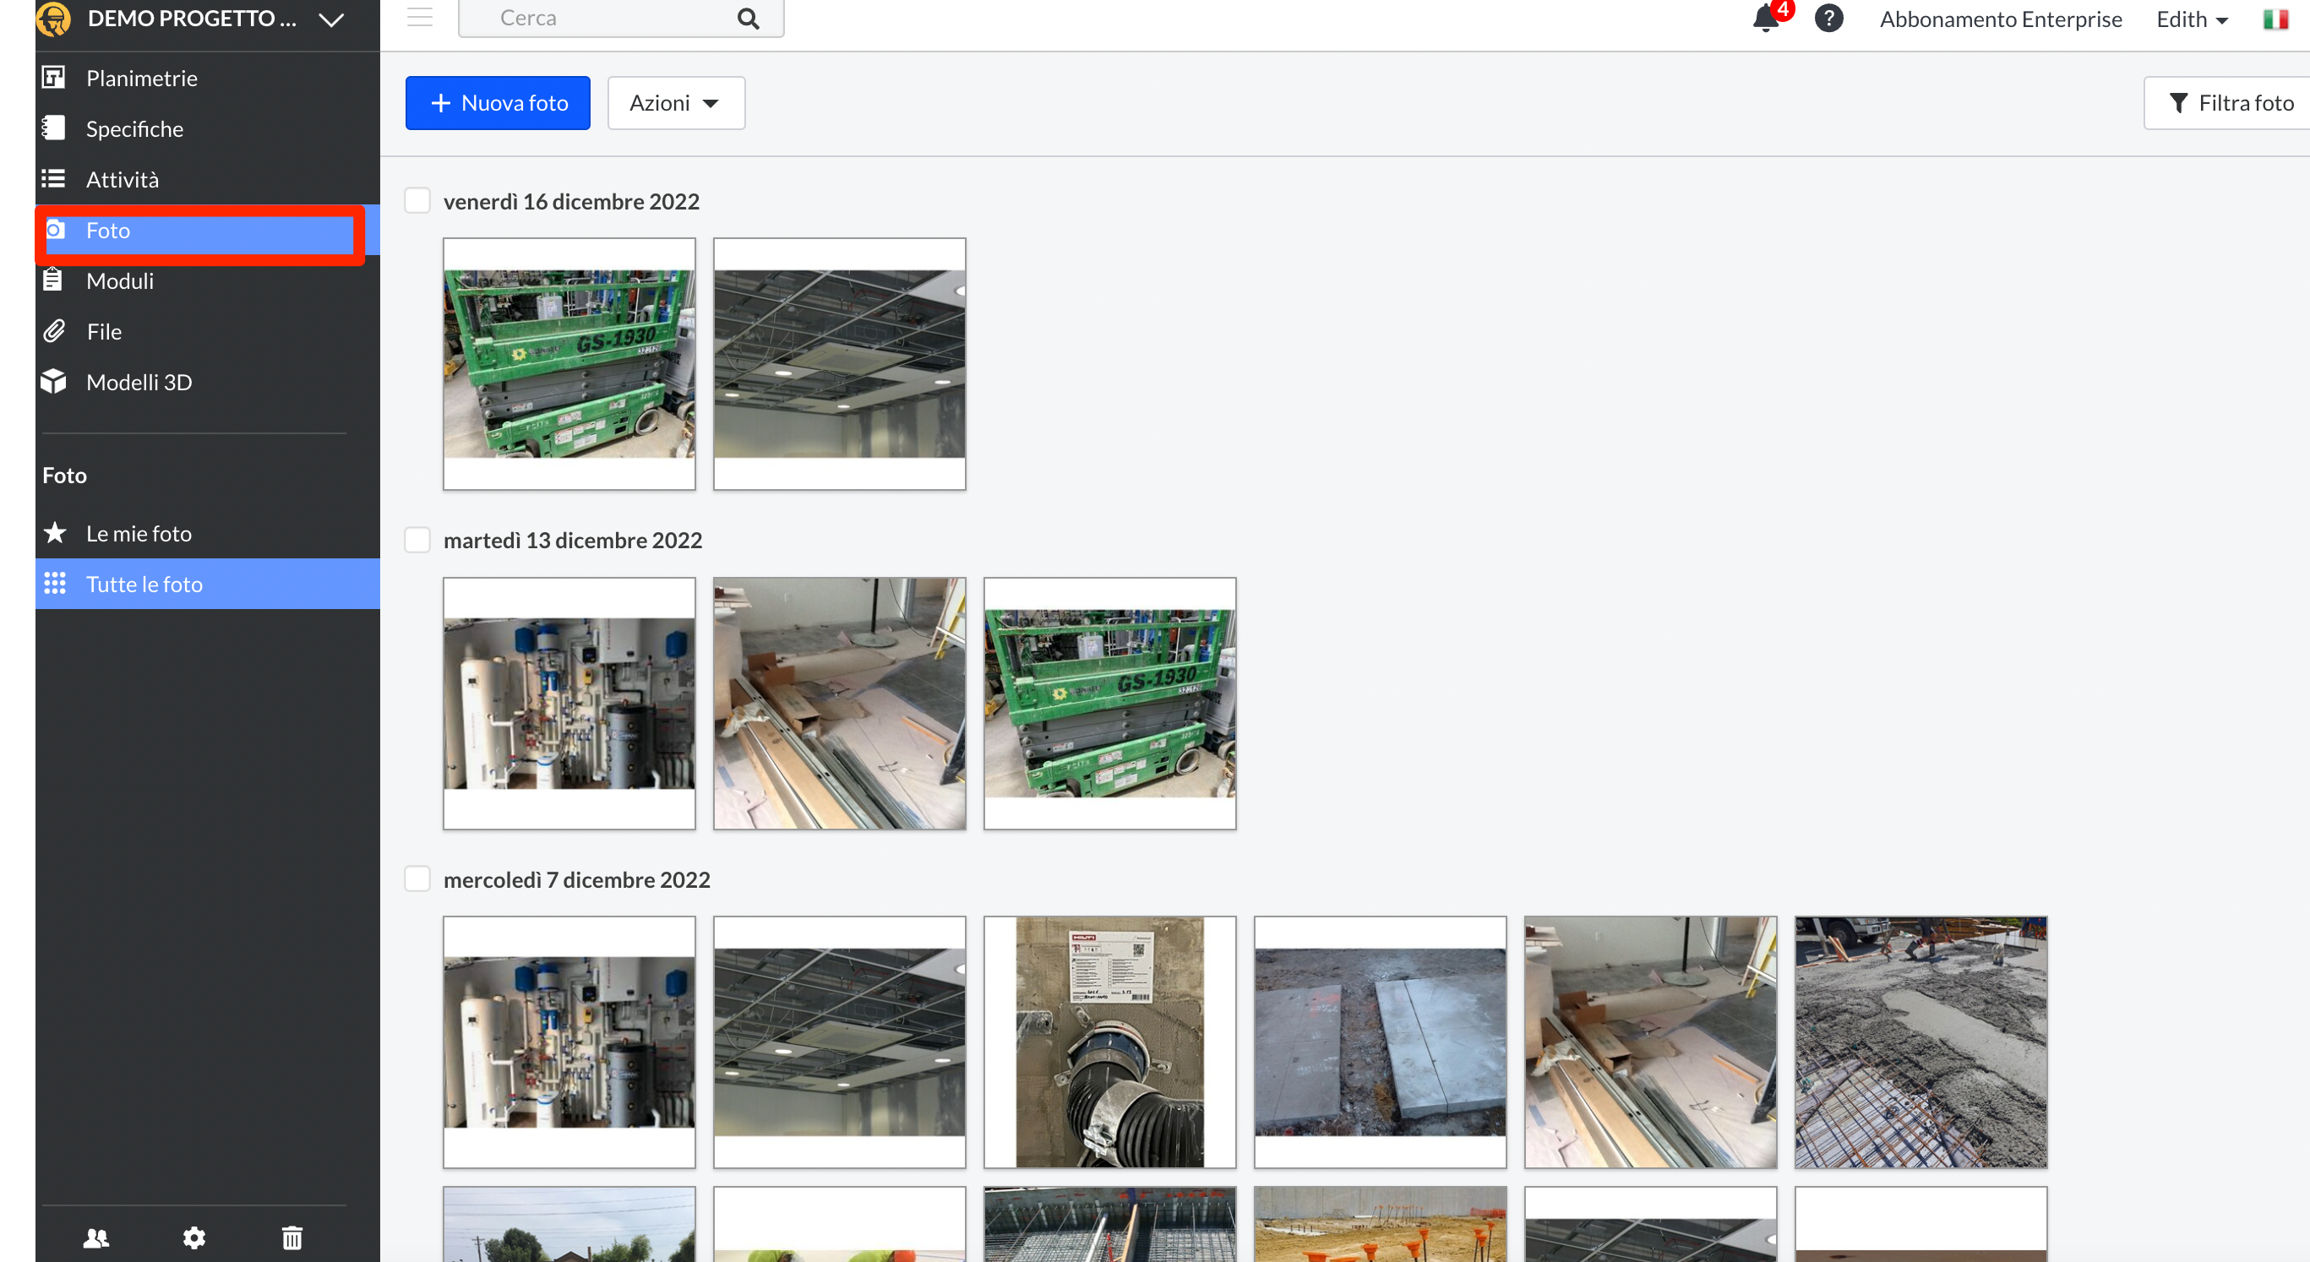The height and width of the screenshot is (1262, 2310).
Task: Toggle the hamburger sidebar menu icon
Action: tap(420, 17)
